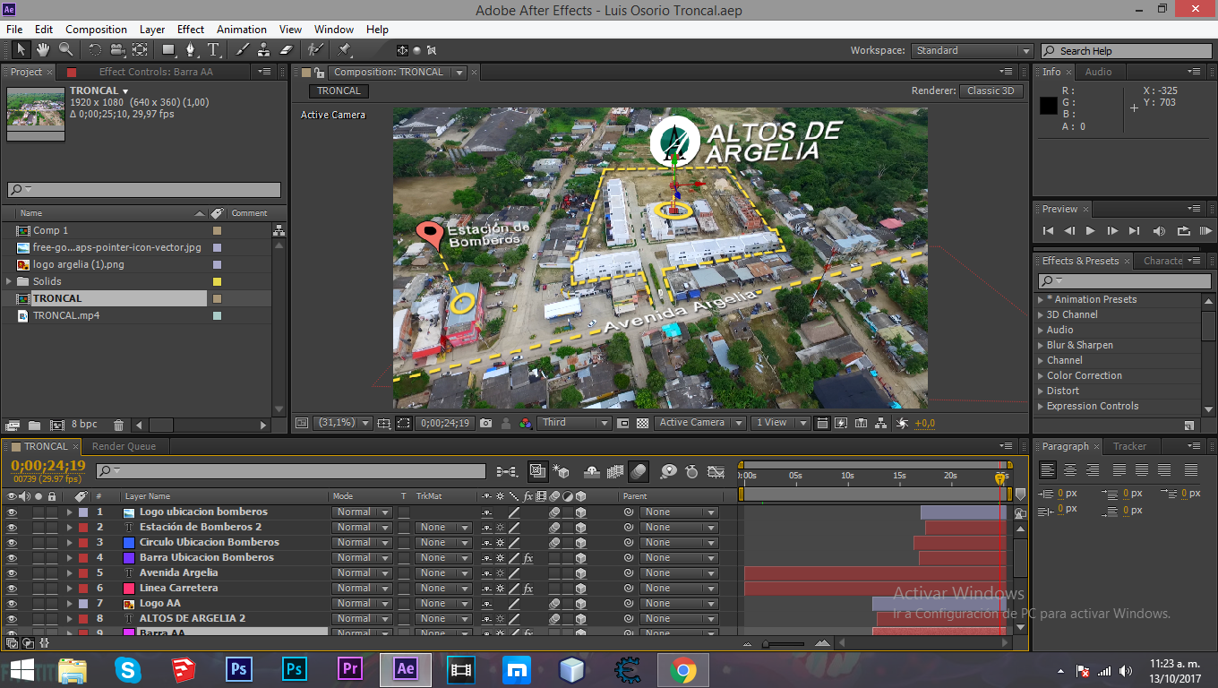The image size is (1218, 688).
Task: Hide the Linea Carretera layer
Action: pyautogui.click(x=12, y=589)
